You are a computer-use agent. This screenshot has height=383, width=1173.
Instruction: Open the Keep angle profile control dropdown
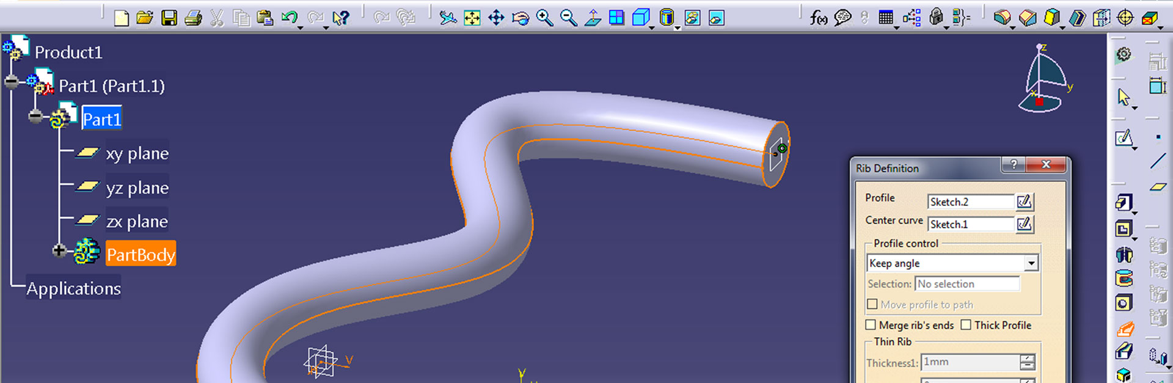click(x=1031, y=263)
